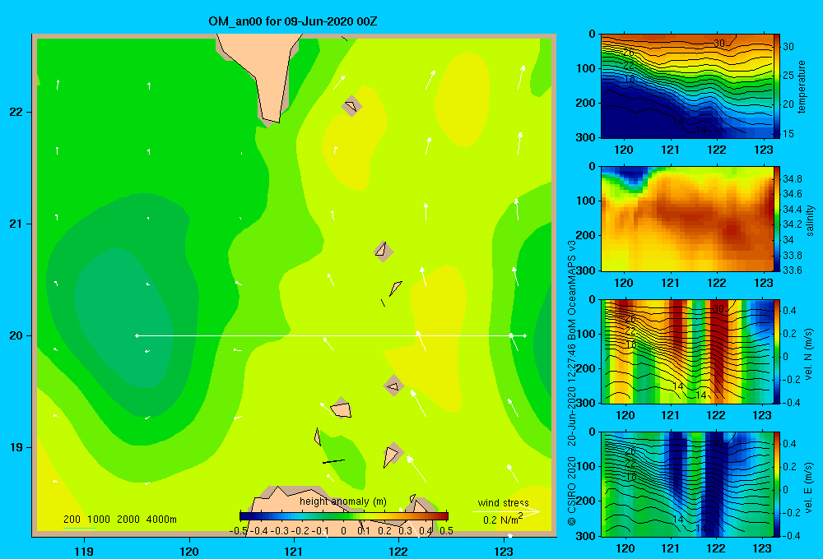823x559 pixels.
Task: Click the '2000' depth contour legend entry
Action: click(128, 520)
